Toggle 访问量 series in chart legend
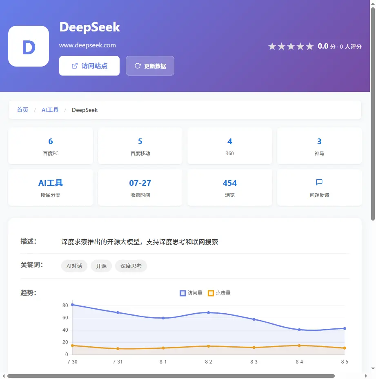376x379 pixels. click(x=191, y=293)
